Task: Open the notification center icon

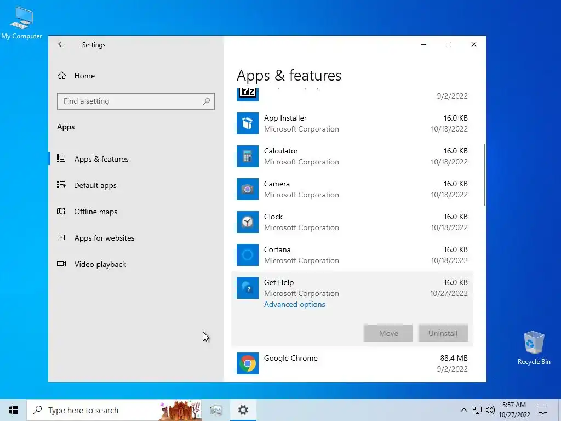Action: [x=543, y=410]
